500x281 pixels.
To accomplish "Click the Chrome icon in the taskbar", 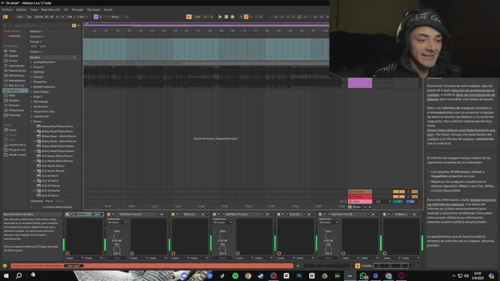I will (248, 276).
